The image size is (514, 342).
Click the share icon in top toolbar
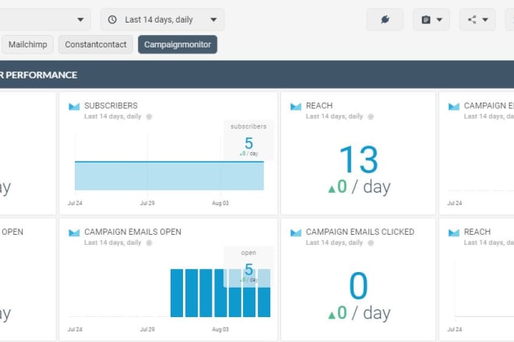click(x=472, y=19)
